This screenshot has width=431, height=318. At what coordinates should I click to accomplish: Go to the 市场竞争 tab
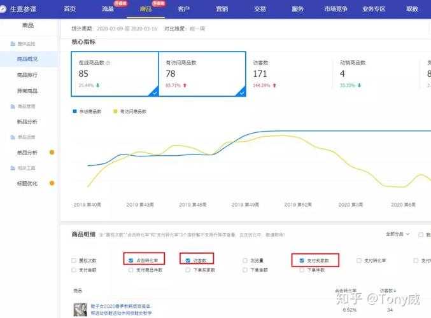click(336, 9)
